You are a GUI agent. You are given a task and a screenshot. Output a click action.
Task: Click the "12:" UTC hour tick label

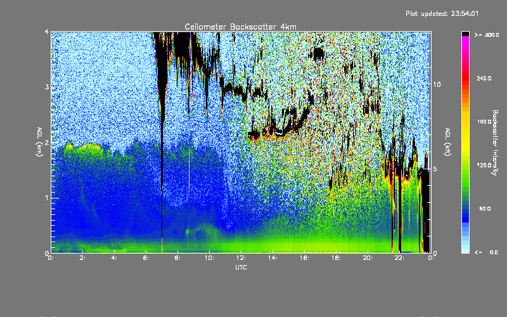click(241, 258)
